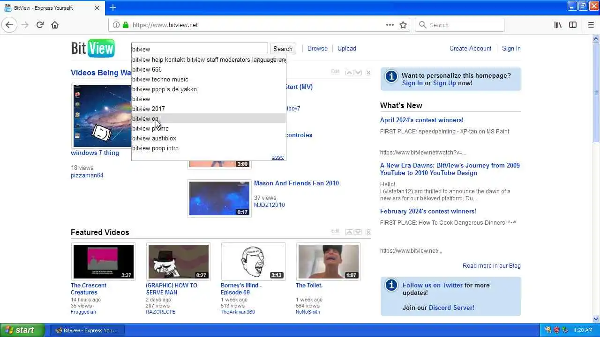The image size is (600, 337).
Task: Open April 2024's contest winners post
Action: pos(421,120)
